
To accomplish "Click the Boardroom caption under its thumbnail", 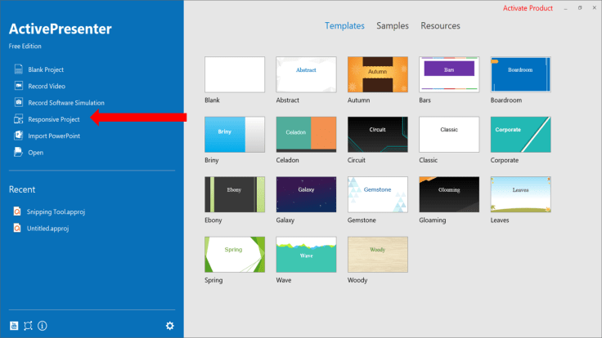I will (506, 100).
